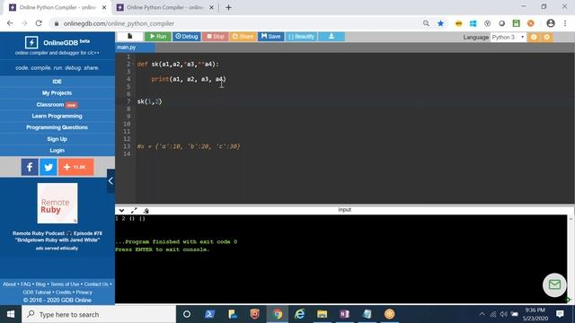
Task: Open the Remote Ruby ad thumbnail
Action: click(57, 204)
